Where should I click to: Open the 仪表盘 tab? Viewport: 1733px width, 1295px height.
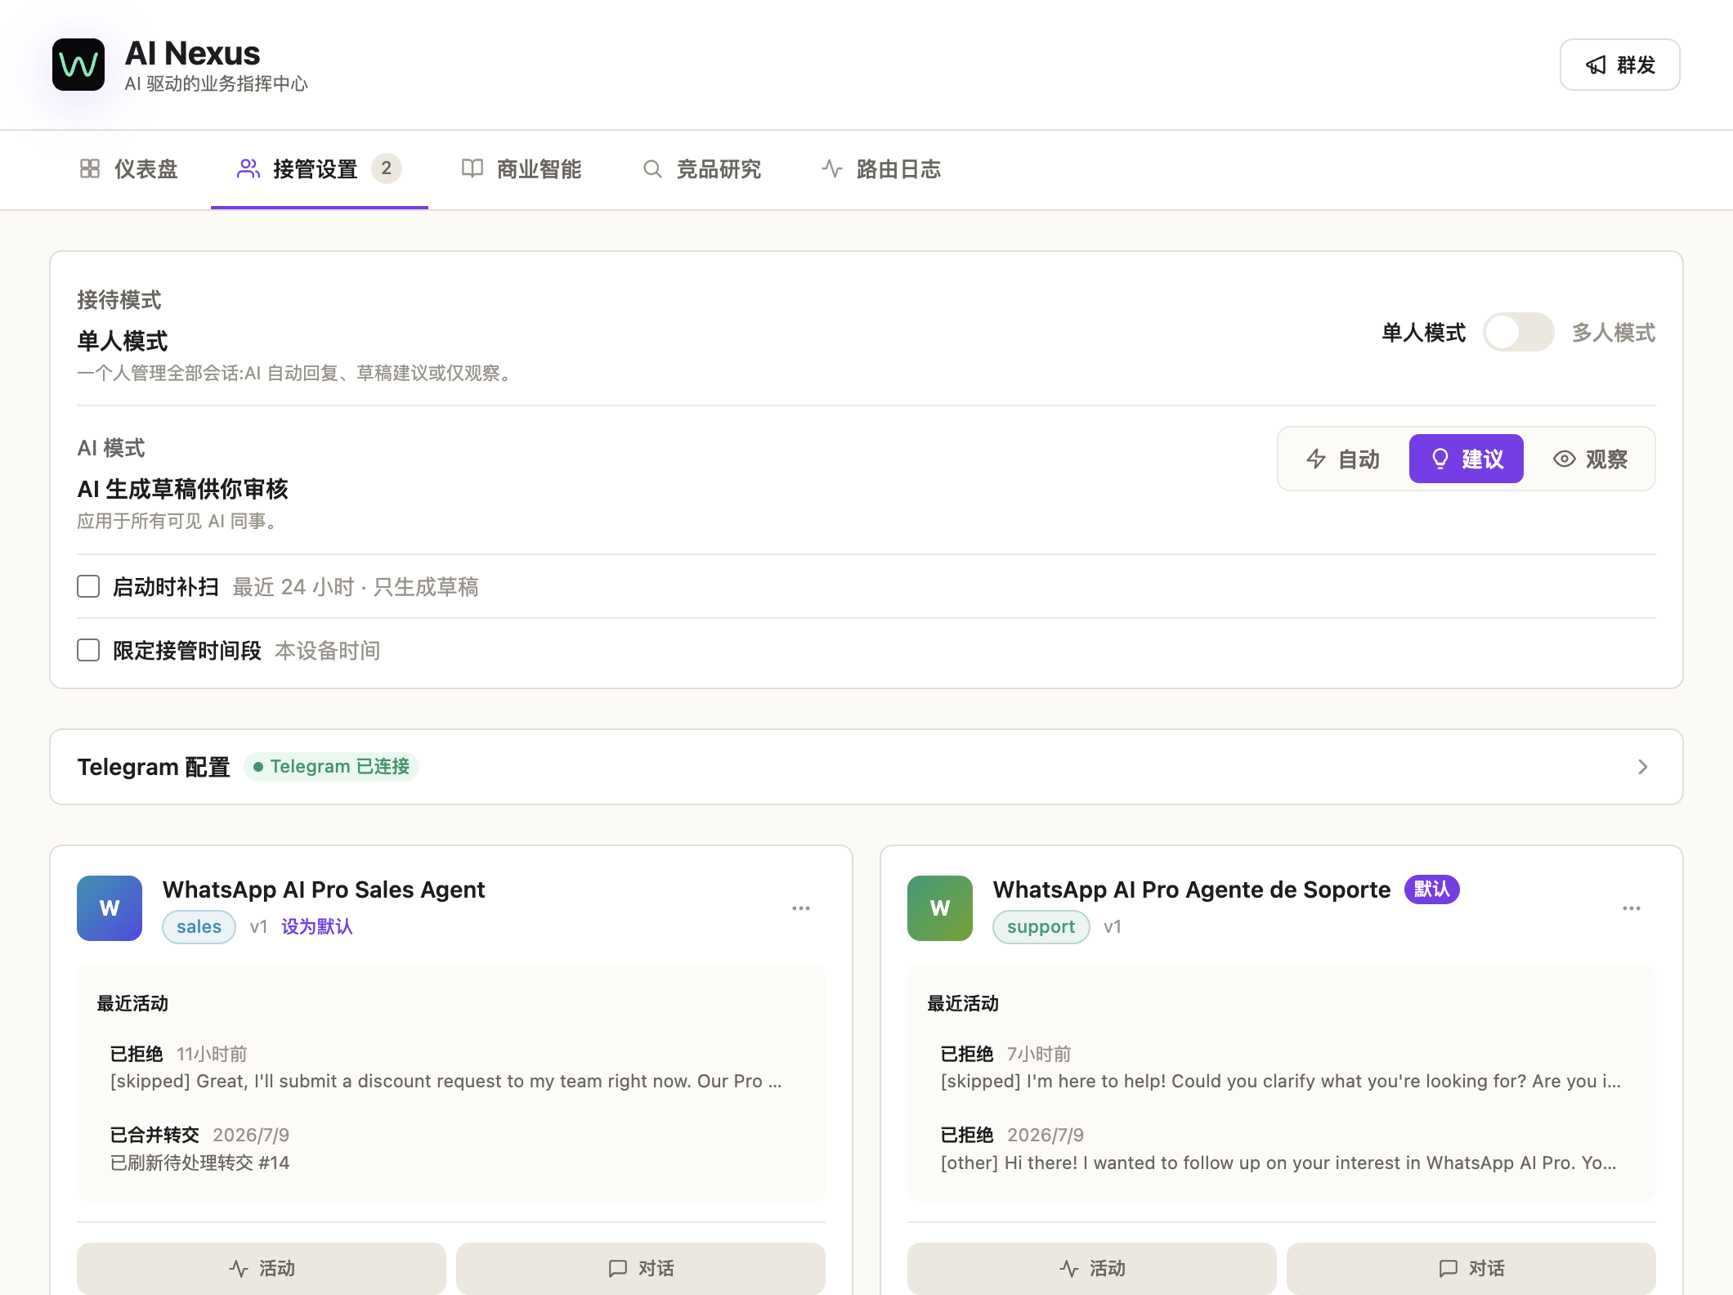tap(129, 169)
